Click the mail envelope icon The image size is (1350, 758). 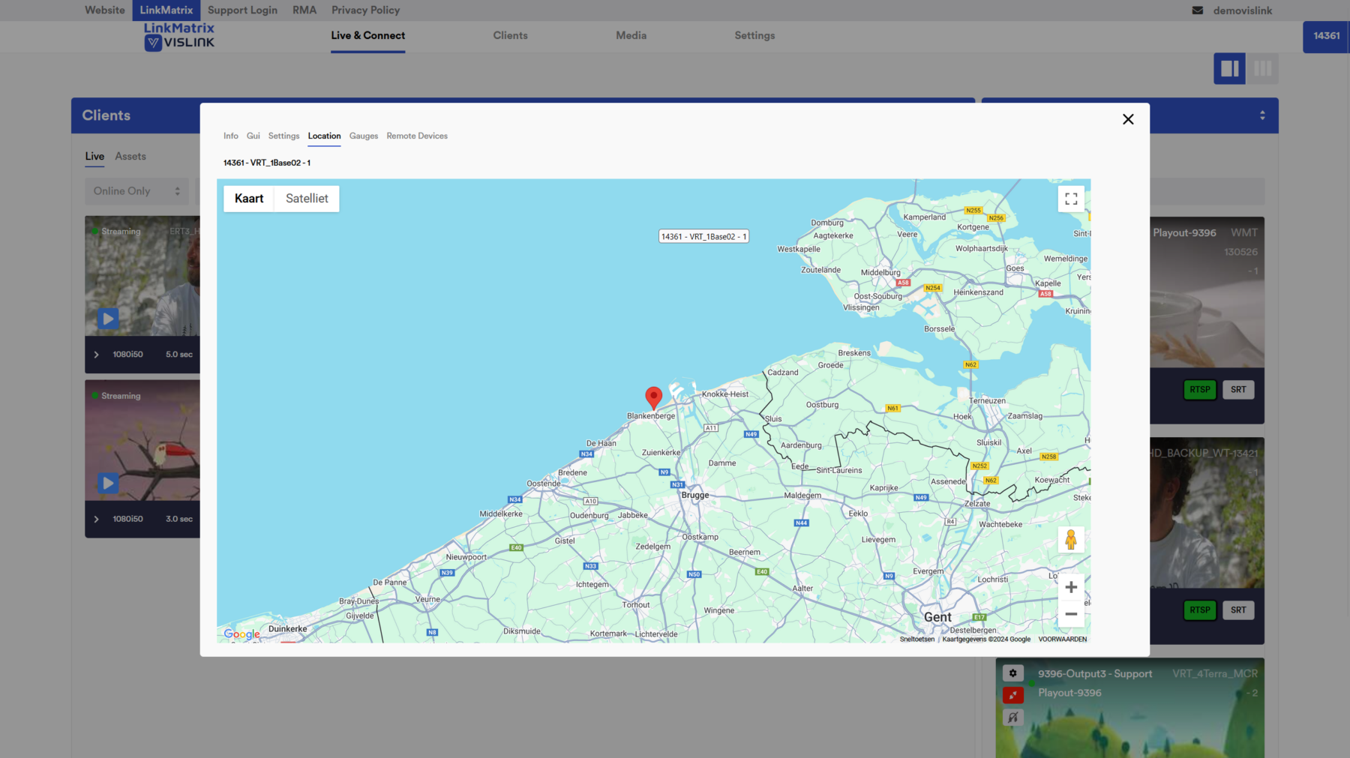pyautogui.click(x=1197, y=10)
